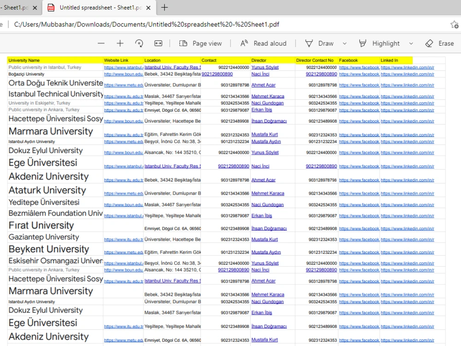Open İhsan Doğramacı link in first Hacettepe row
Screen dimensions: 461x346
click(x=269, y=121)
